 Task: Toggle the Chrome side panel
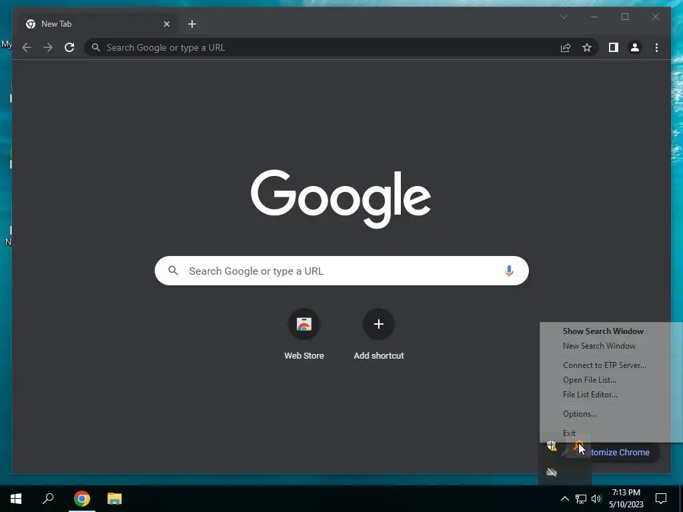pos(614,47)
